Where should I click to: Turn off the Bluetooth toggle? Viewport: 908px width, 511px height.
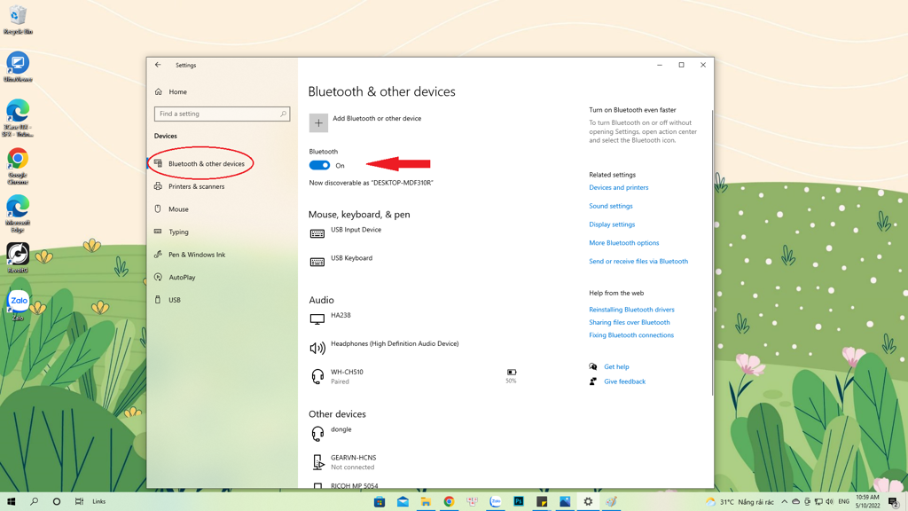[x=319, y=165]
